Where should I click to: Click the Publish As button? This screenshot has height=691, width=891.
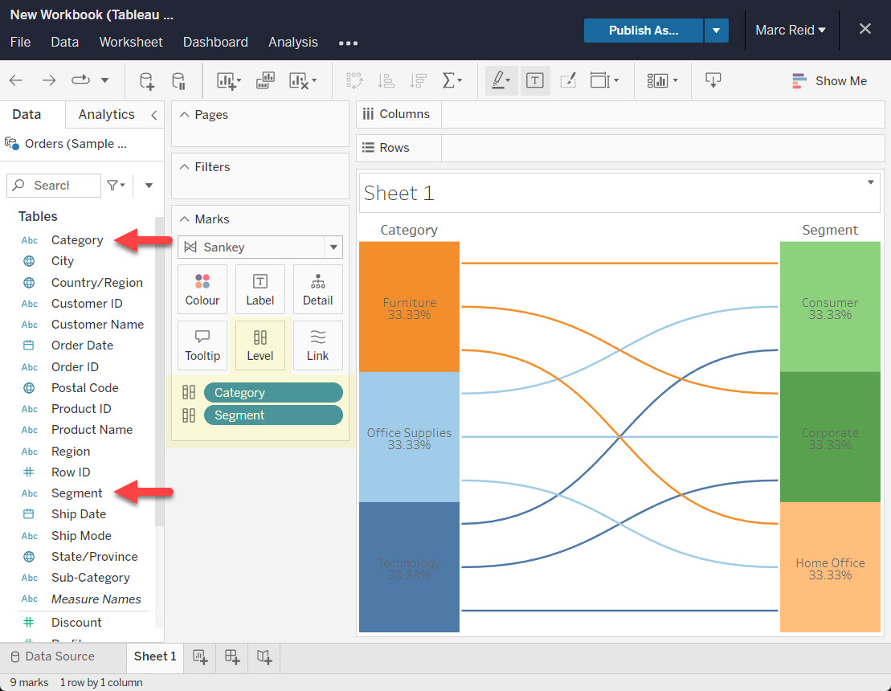tap(643, 31)
